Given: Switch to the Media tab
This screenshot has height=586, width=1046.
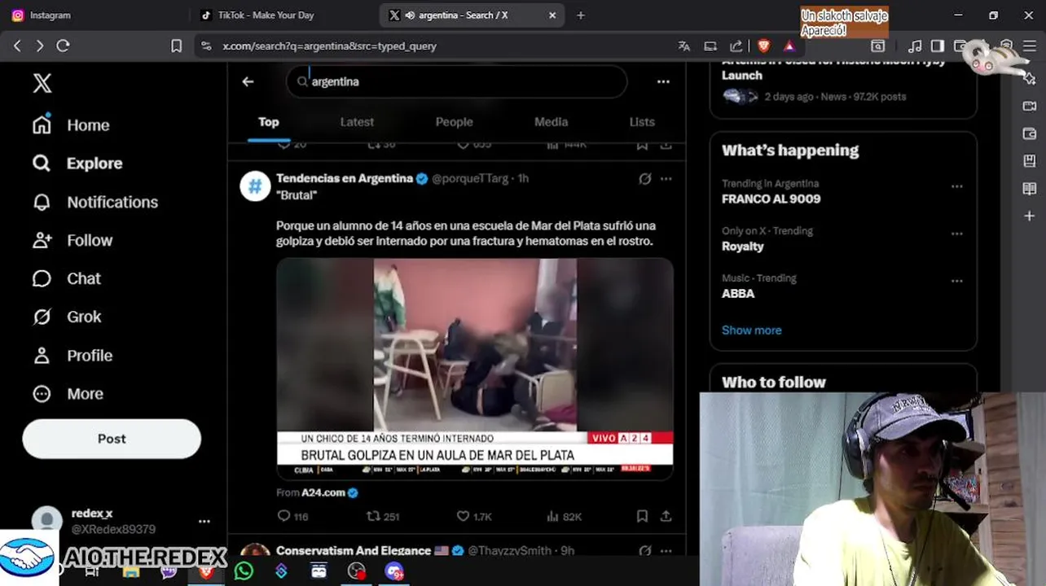Looking at the screenshot, I should click(551, 121).
